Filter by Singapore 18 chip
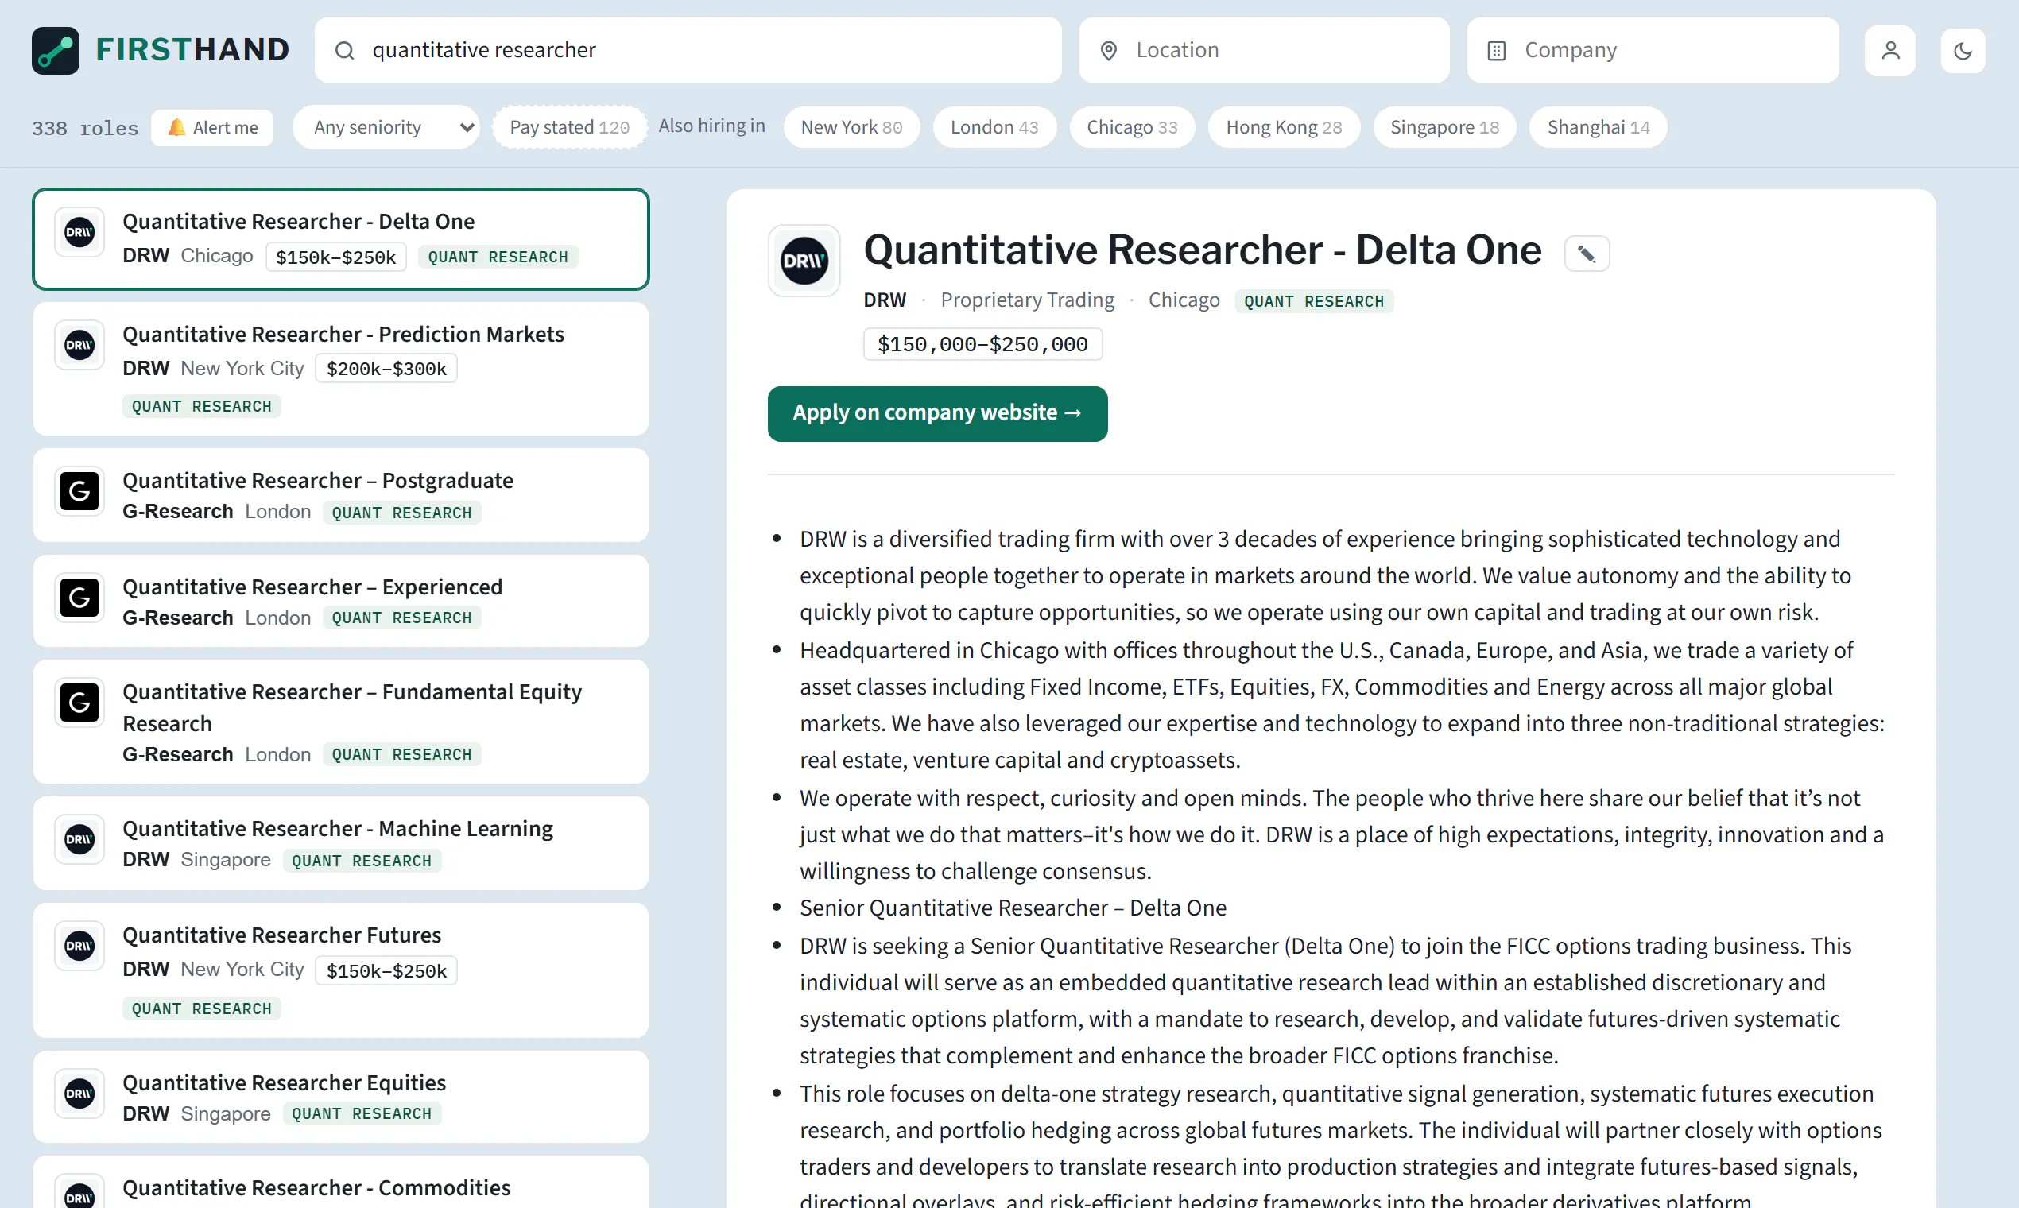The width and height of the screenshot is (2019, 1208). [1444, 127]
